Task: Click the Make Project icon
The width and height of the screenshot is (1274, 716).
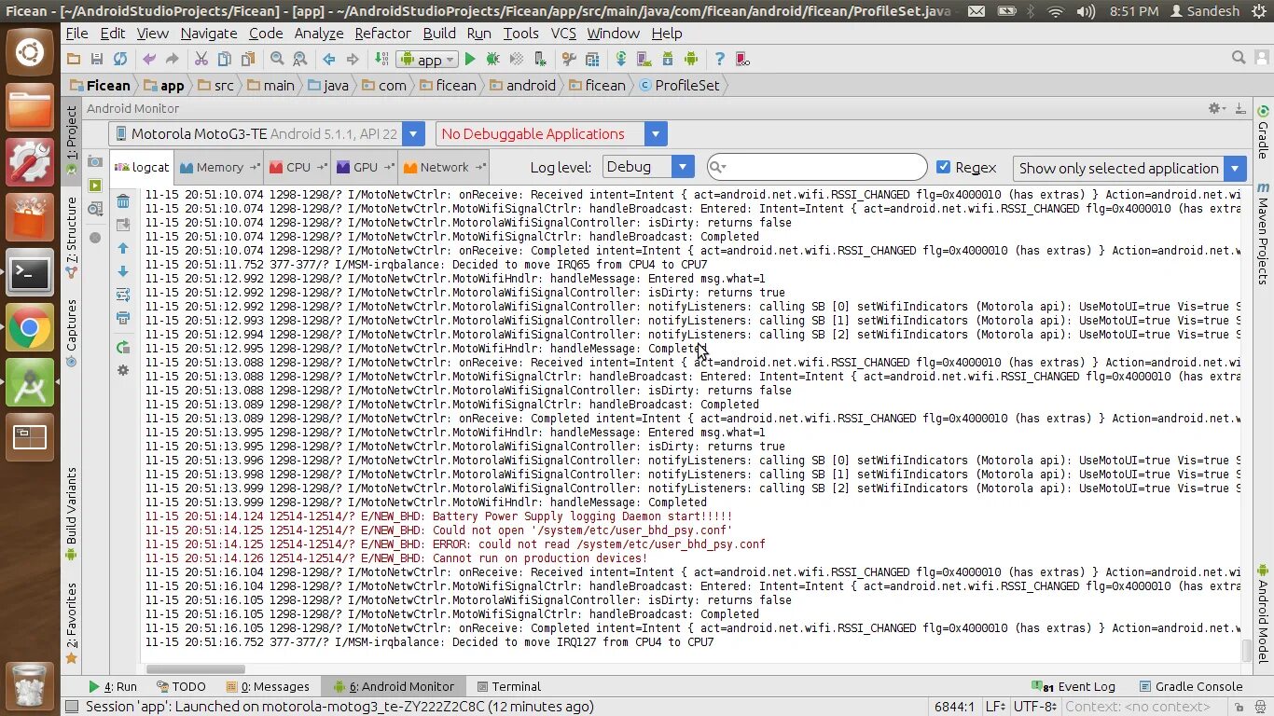Action: tap(381, 59)
